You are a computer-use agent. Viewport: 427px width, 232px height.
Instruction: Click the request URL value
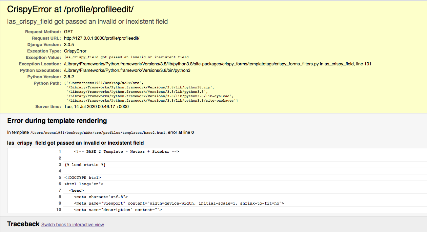[x=101, y=38]
